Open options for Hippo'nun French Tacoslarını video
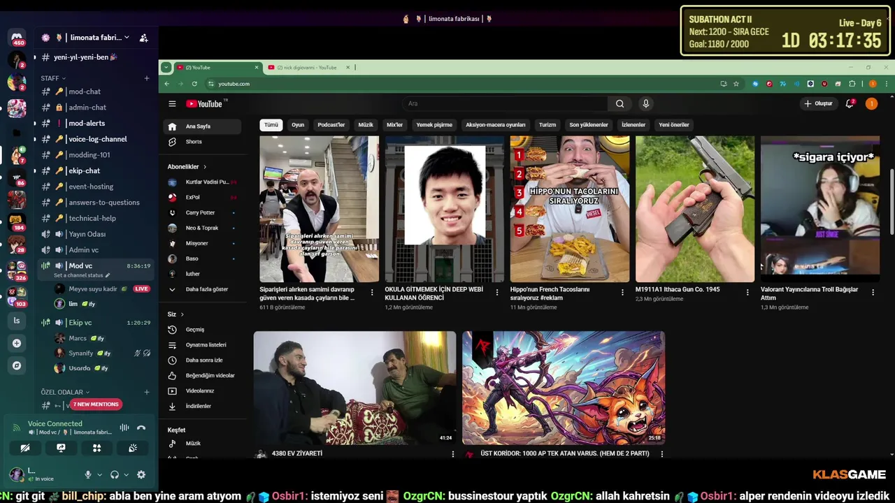 tap(622, 292)
